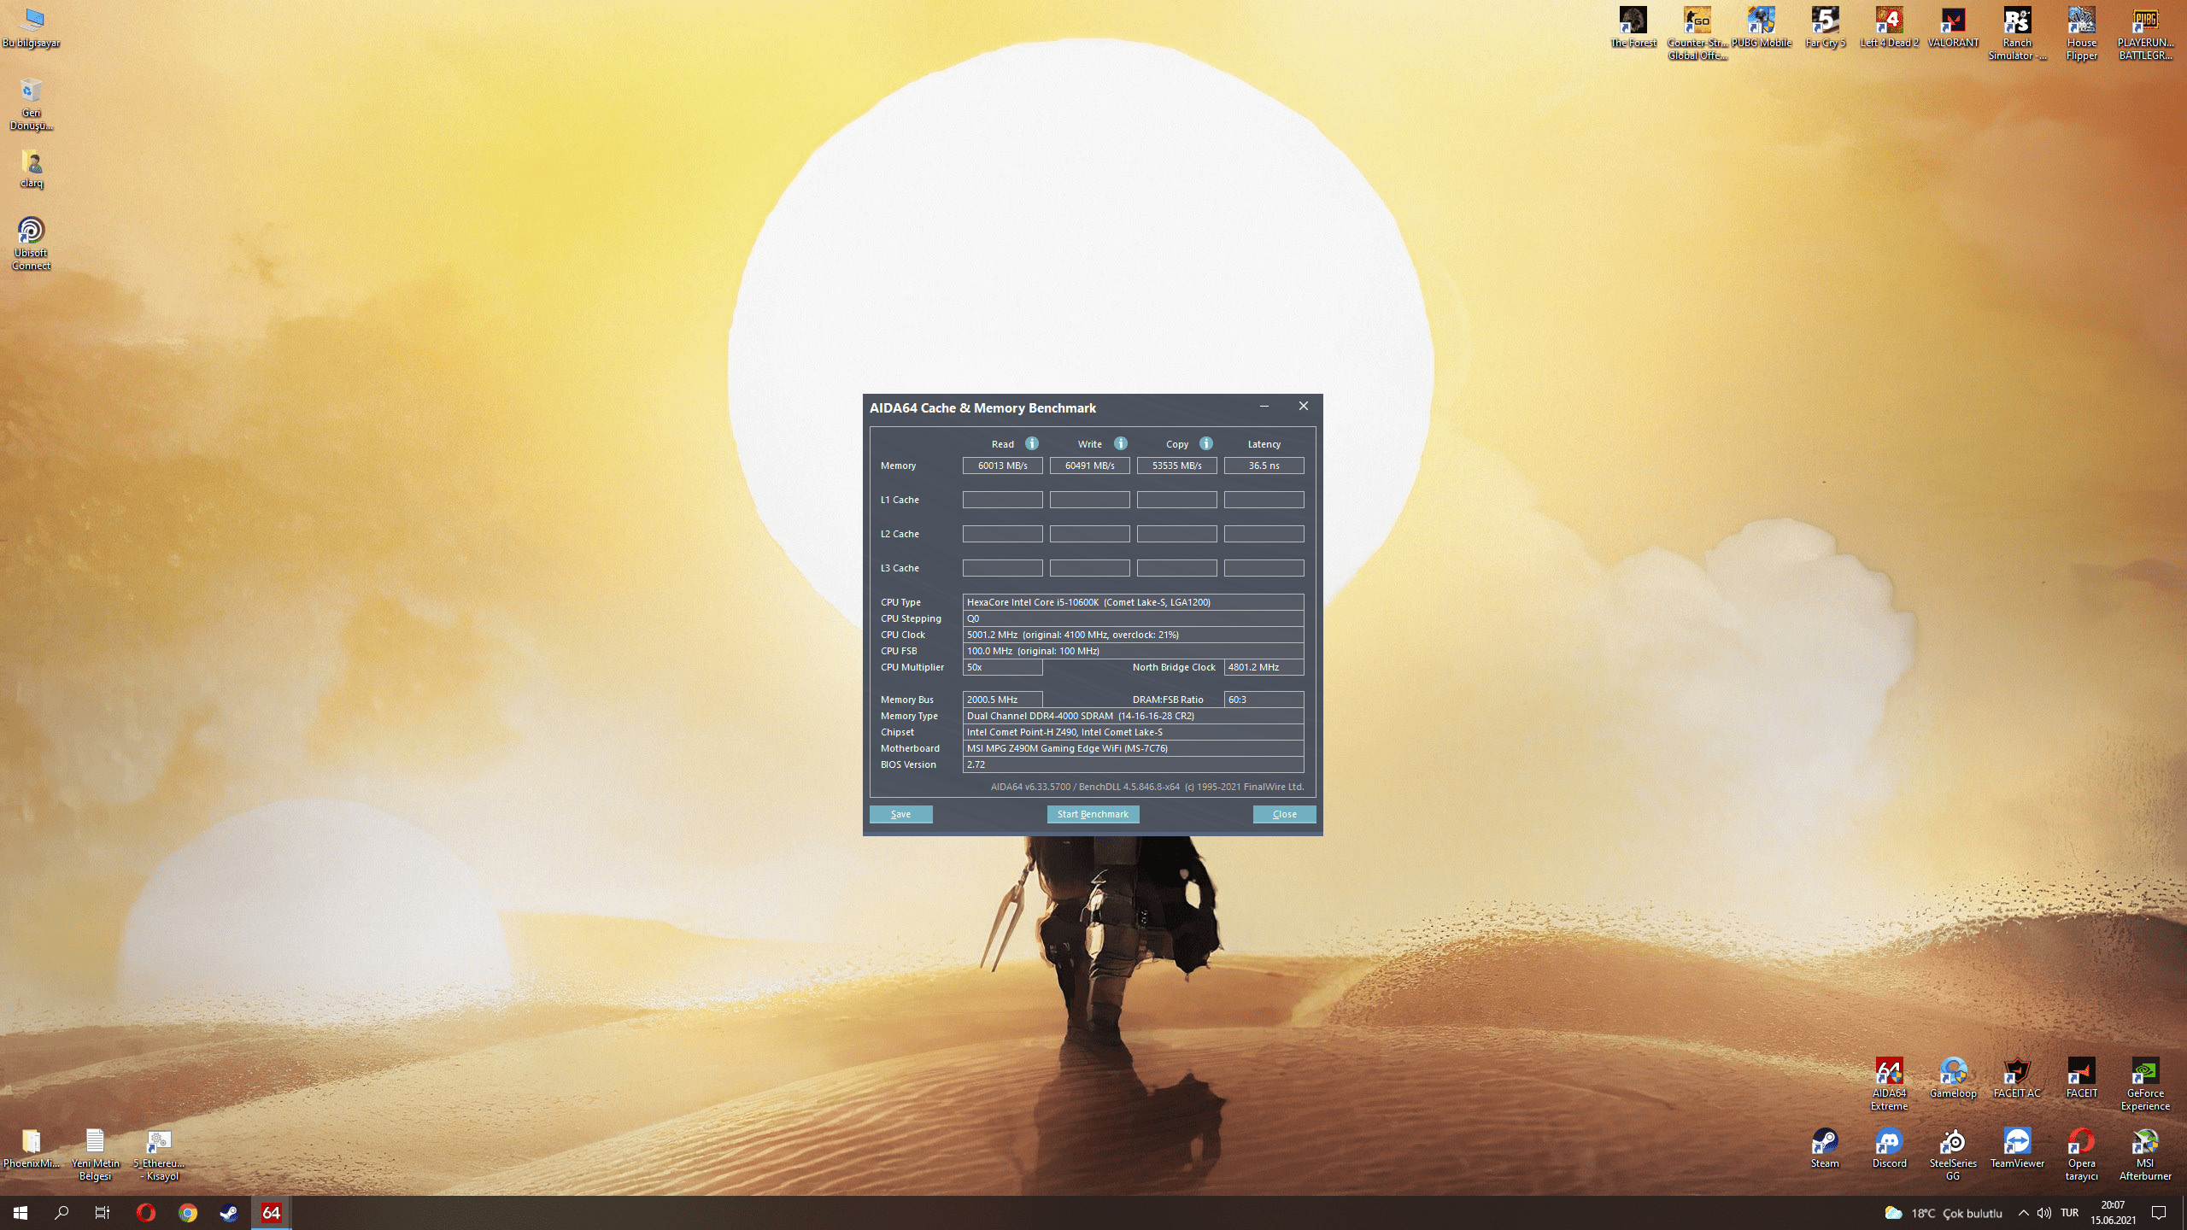This screenshot has width=2187, height=1230.
Task: Open FACEIT desktop shortcut
Action: [x=2082, y=1078]
